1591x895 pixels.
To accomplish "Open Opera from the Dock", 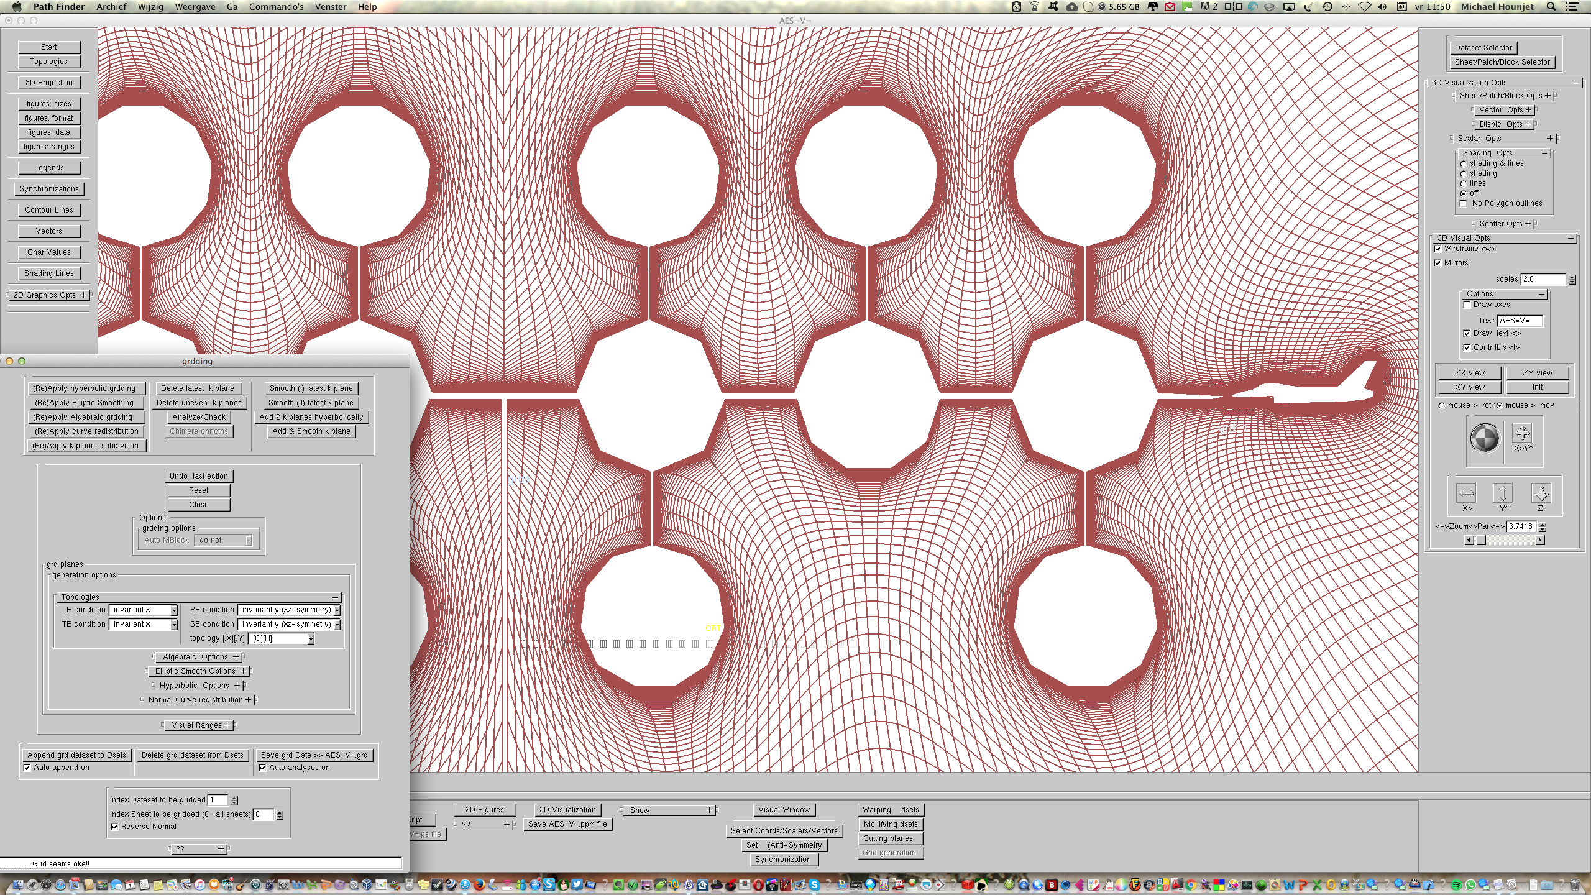I will (x=758, y=884).
